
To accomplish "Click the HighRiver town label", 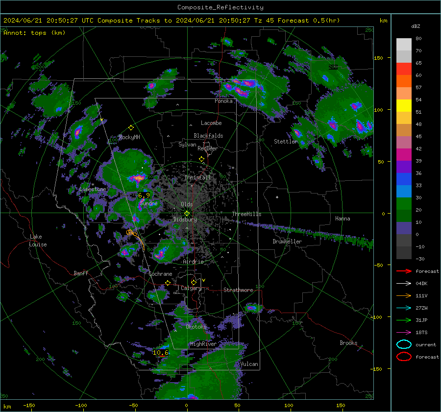I will click(203, 344).
